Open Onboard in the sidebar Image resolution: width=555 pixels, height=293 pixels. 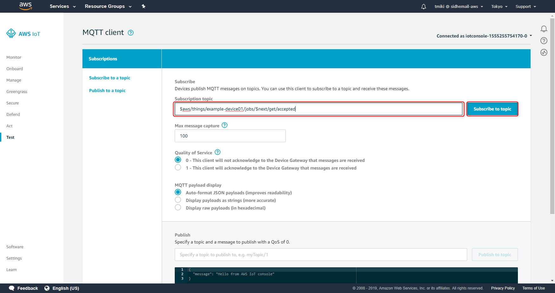click(x=15, y=69)
